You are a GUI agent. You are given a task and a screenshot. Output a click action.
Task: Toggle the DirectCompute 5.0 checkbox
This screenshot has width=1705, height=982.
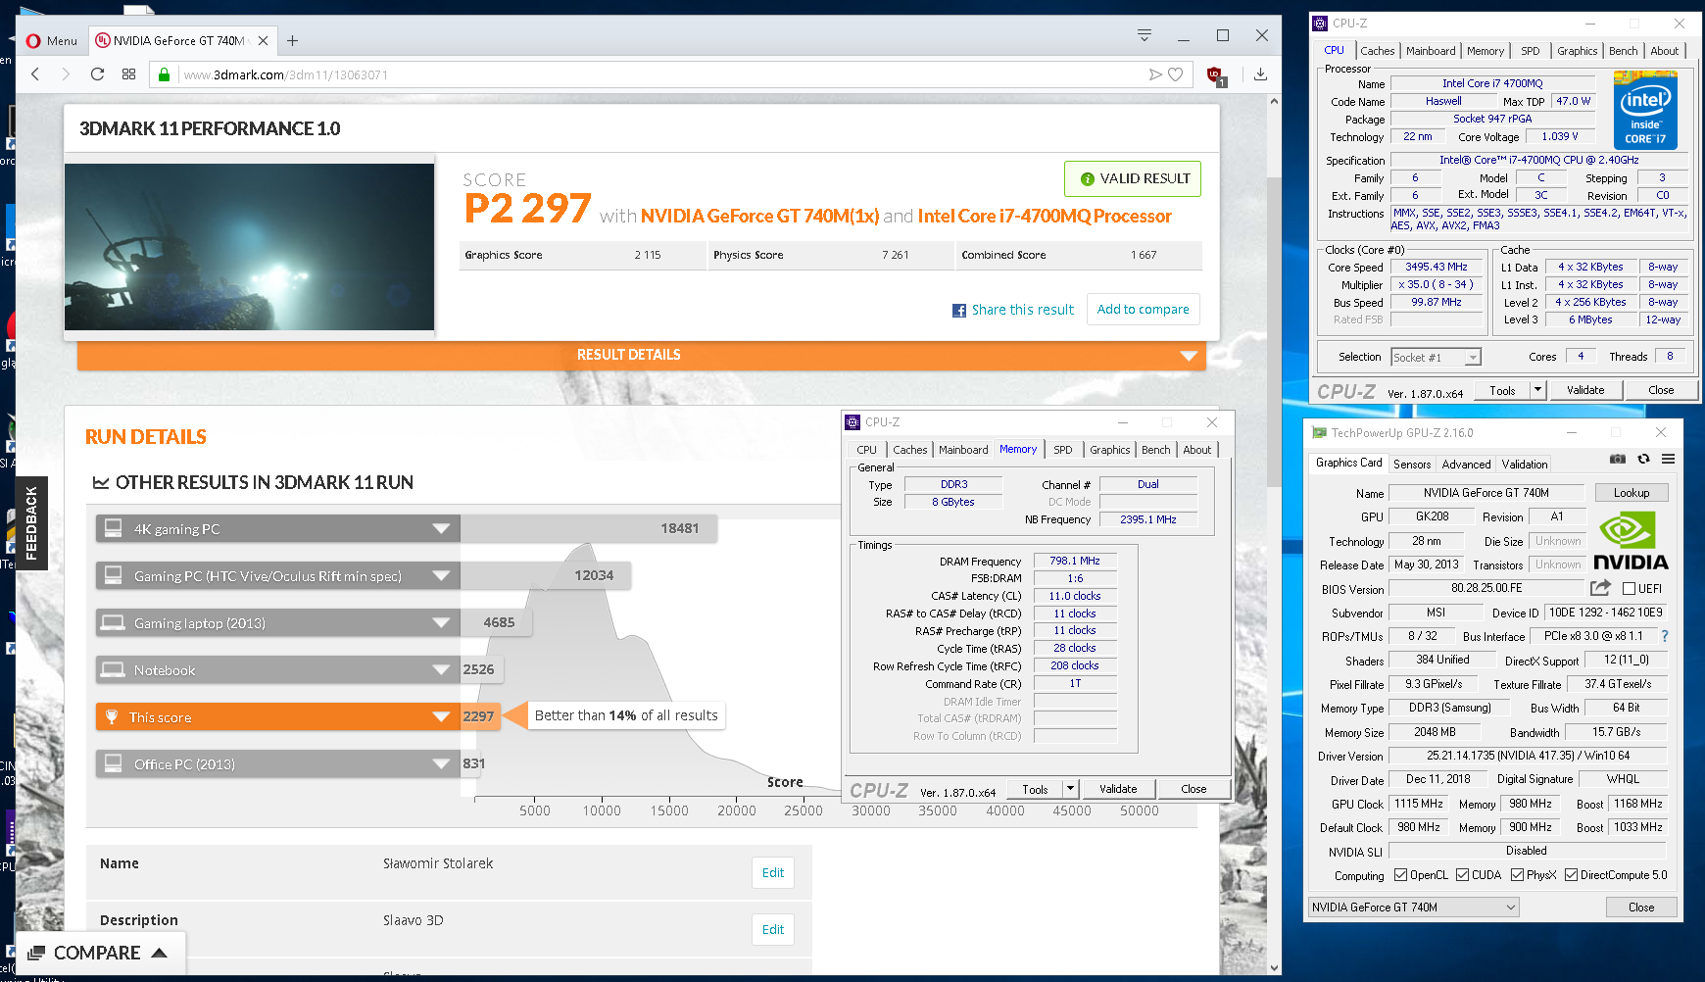[x=1571, y=875]
